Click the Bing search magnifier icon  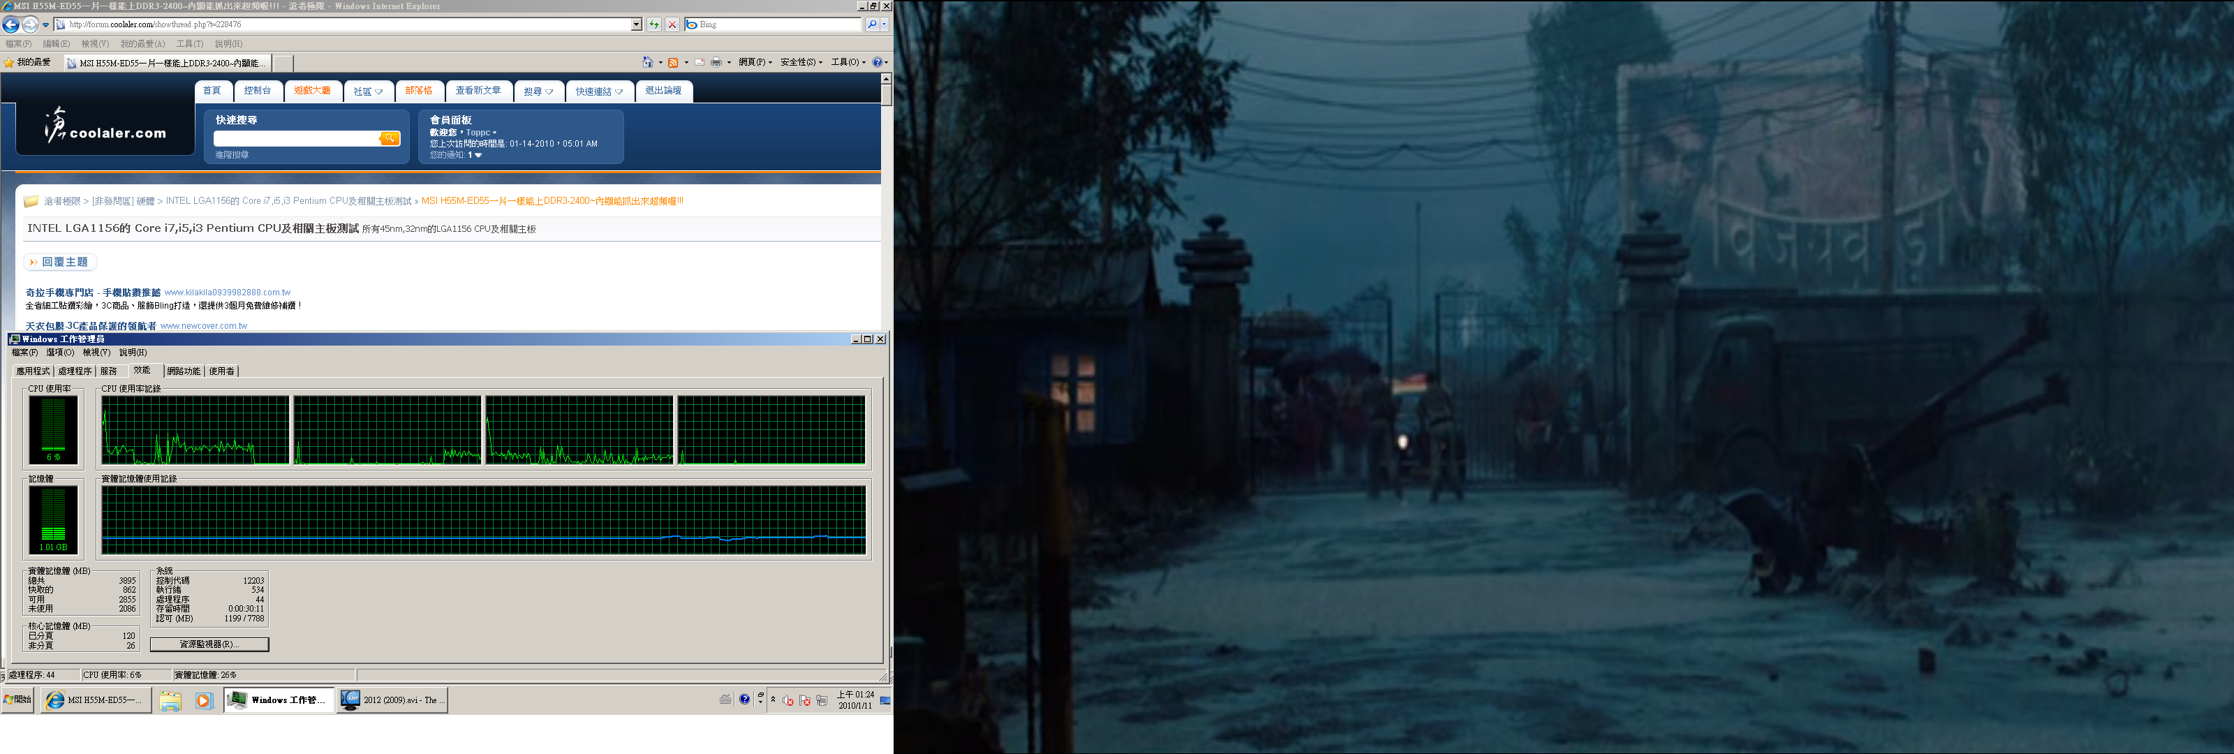pos(871,24)
